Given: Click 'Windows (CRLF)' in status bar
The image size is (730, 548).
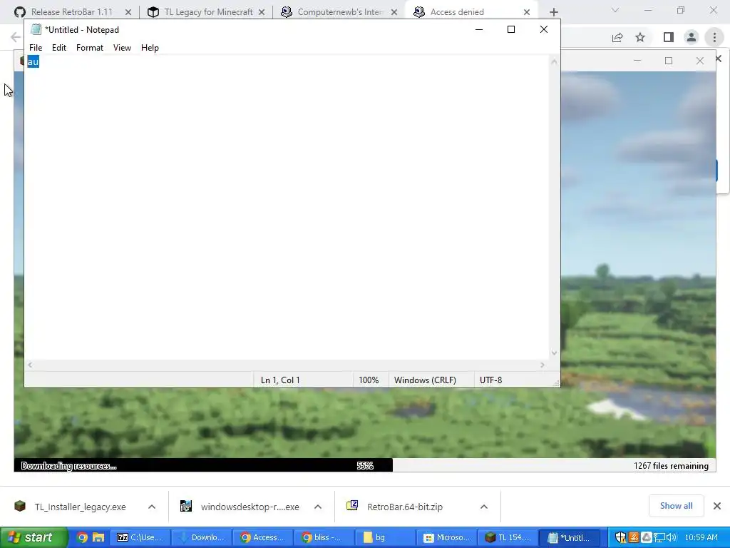Looking at the screenshot, I should (x=425, y=380).
